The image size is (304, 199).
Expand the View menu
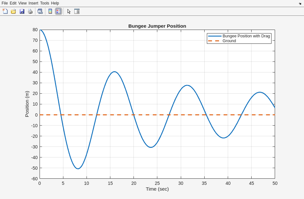(x=23, y=3)
